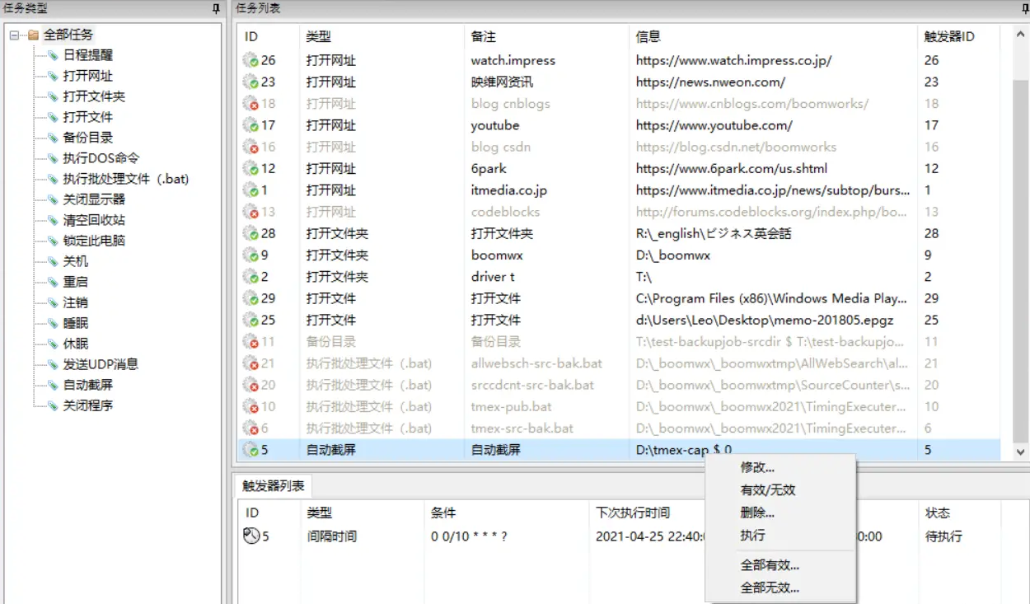
Task: Select 打开网址 in the task type tree
Action: (87, 76)
